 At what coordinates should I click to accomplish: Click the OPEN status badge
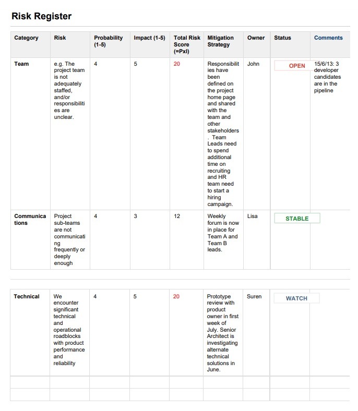pos(296,66)
